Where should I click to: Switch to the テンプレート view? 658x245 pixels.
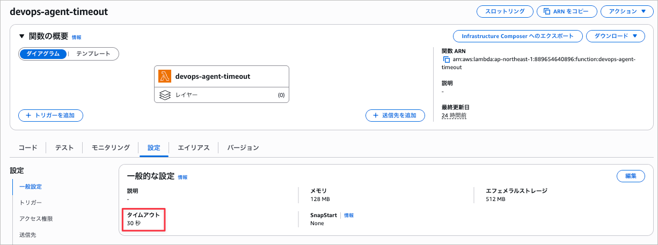click(93, 54)
